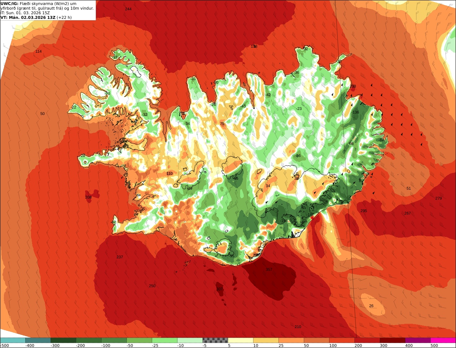Click the legend label '500'
The width and height of the screenshot is (456, 348).
[434, 346]
